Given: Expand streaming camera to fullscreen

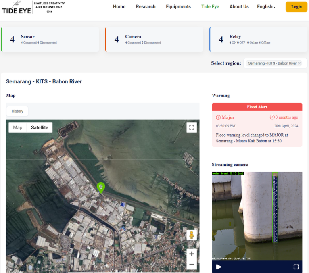Looking at the screenshot, I should [x=296, y=267].
